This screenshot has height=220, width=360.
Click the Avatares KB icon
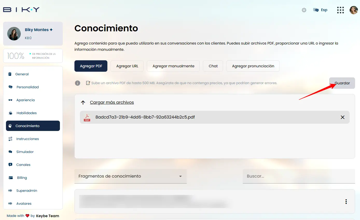[x=10, y=203]
